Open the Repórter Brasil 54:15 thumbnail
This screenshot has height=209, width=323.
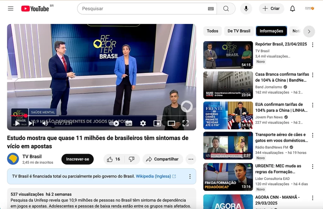pyautogui.click(x=228, y=55)
